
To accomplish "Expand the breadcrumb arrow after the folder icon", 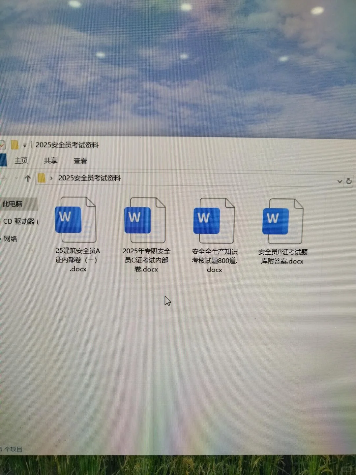I will click(x=51, y=177).
